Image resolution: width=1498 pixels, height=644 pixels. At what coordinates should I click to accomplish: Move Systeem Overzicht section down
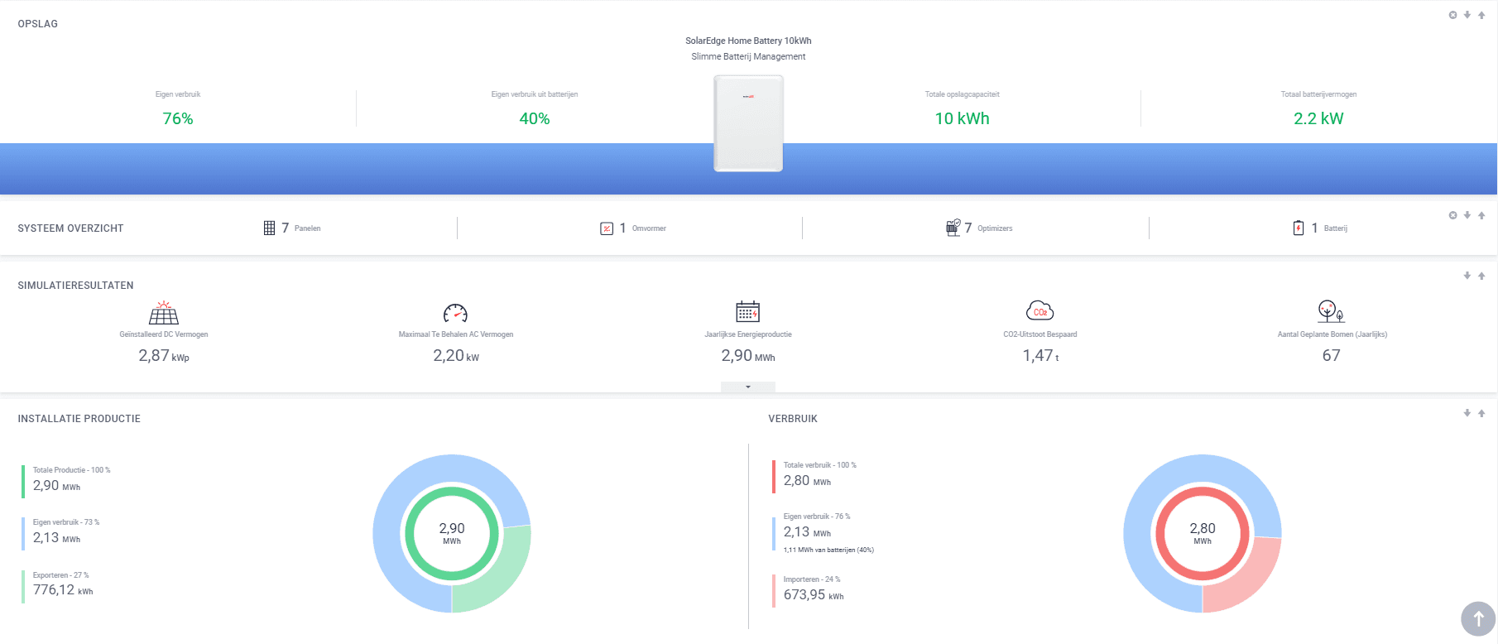[1467, 215]
